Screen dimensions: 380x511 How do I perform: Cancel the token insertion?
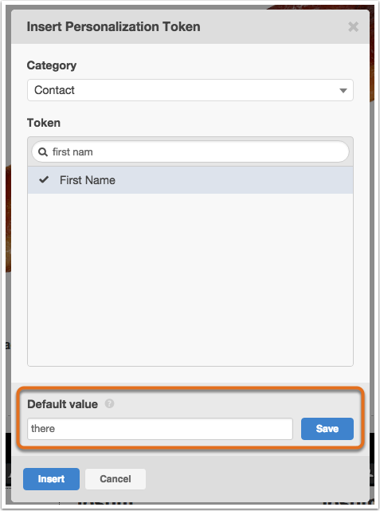tap(116, 479)
